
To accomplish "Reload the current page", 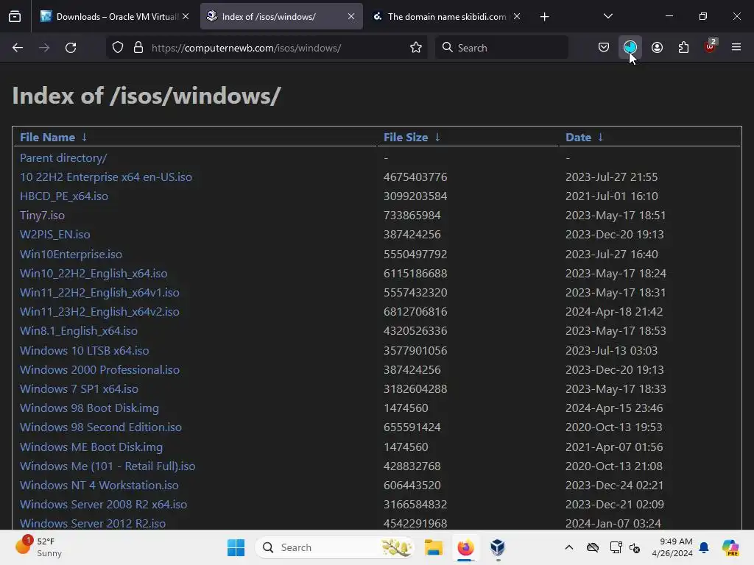I will (71, 48).
